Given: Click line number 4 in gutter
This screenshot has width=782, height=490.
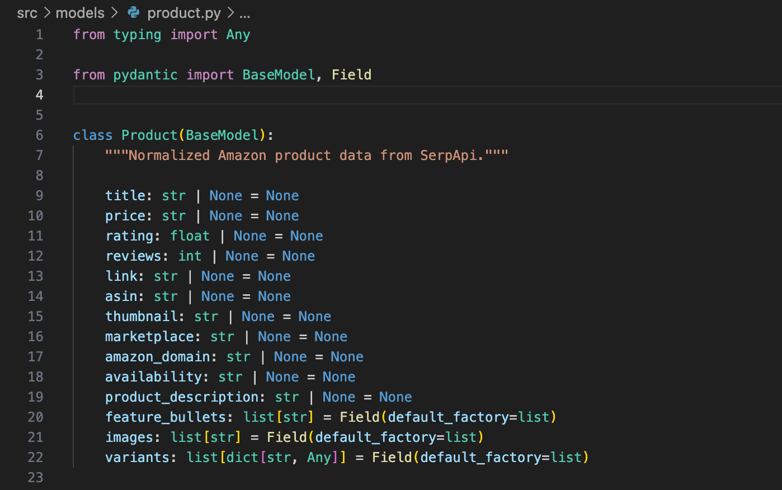Looking at the screenshot, I should pos(39,95).
